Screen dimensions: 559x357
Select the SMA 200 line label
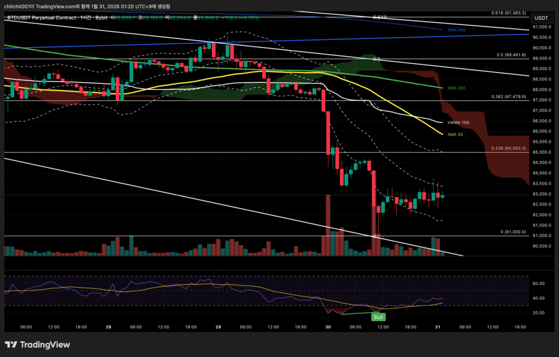[x=456, y=88]
